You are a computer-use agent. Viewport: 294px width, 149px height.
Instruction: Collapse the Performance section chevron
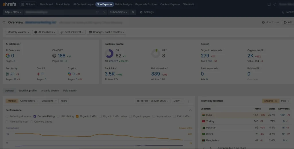click(190, 110)
